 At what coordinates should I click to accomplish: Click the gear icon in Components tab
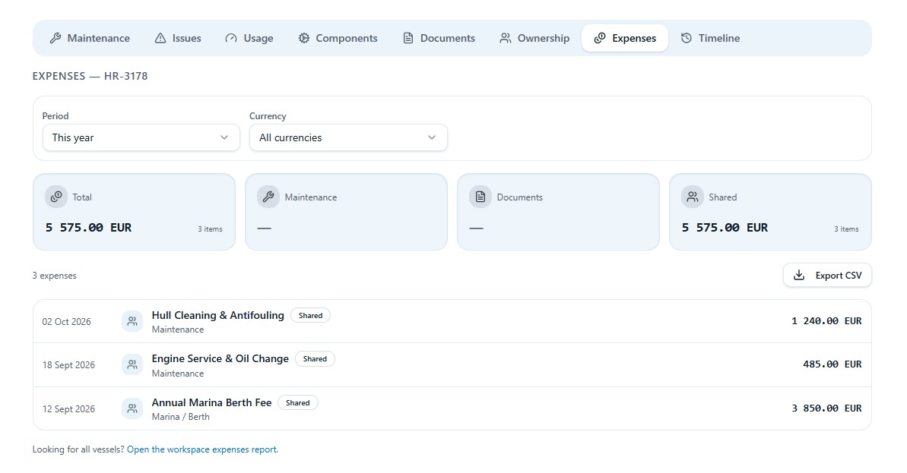(303, 38)
